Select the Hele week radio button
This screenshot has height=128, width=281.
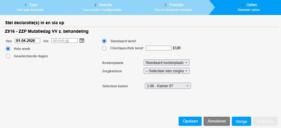tap(8, 49)
